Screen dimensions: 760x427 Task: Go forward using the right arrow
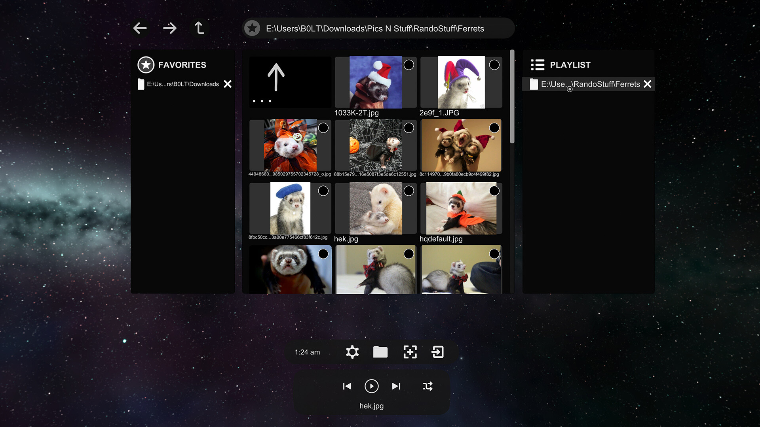pos(169,28)
